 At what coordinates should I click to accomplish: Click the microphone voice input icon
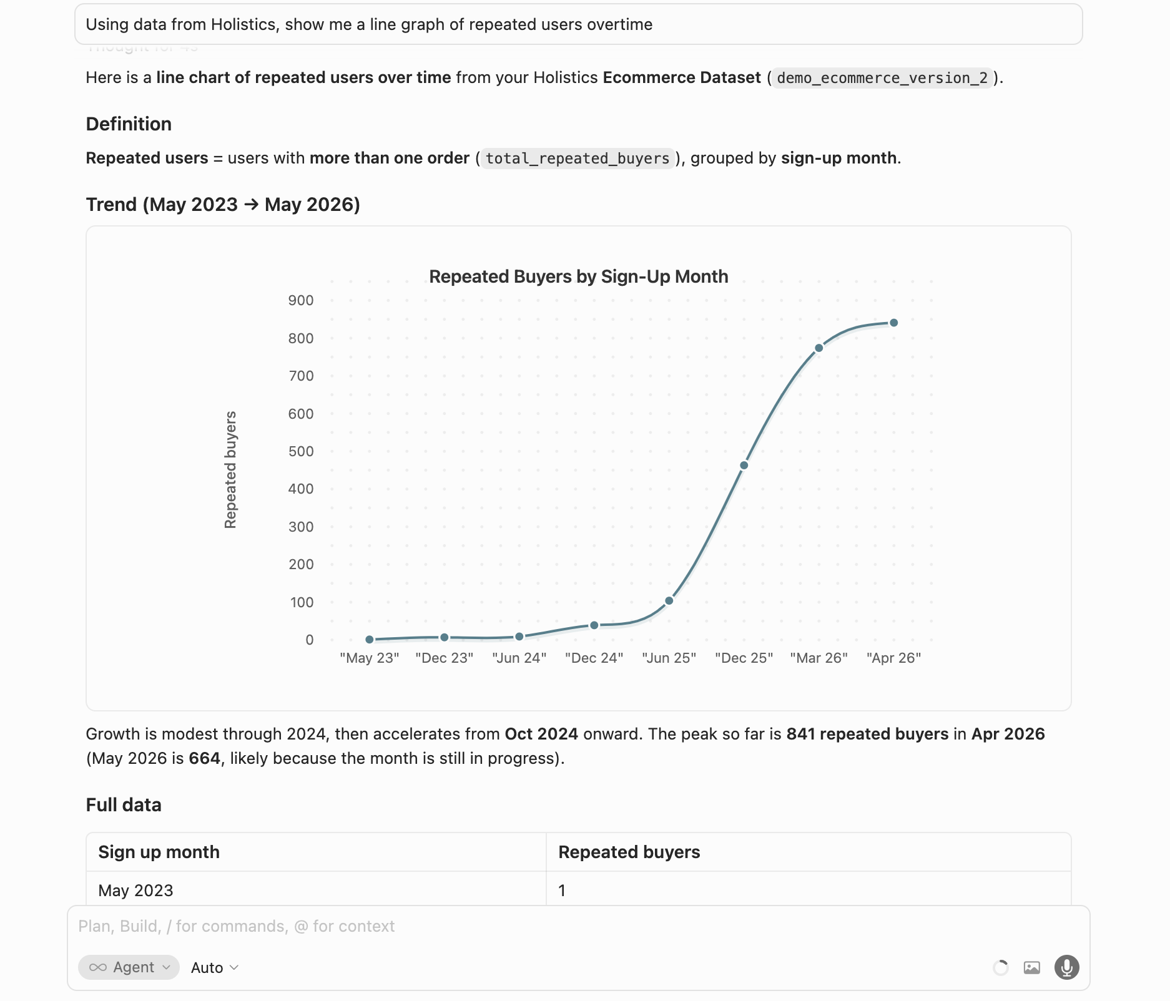click(1066, 967)
